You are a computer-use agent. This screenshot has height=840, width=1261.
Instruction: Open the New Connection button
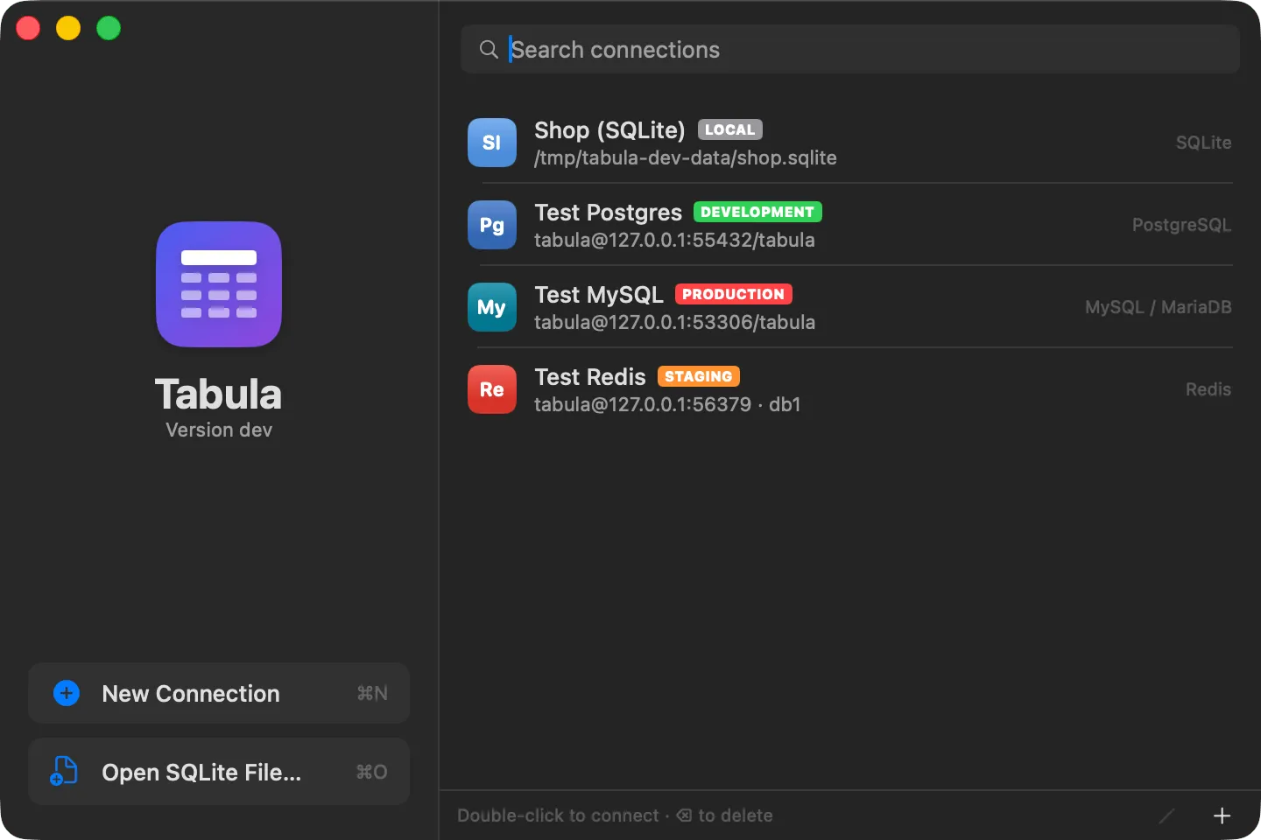coord(219,693)
